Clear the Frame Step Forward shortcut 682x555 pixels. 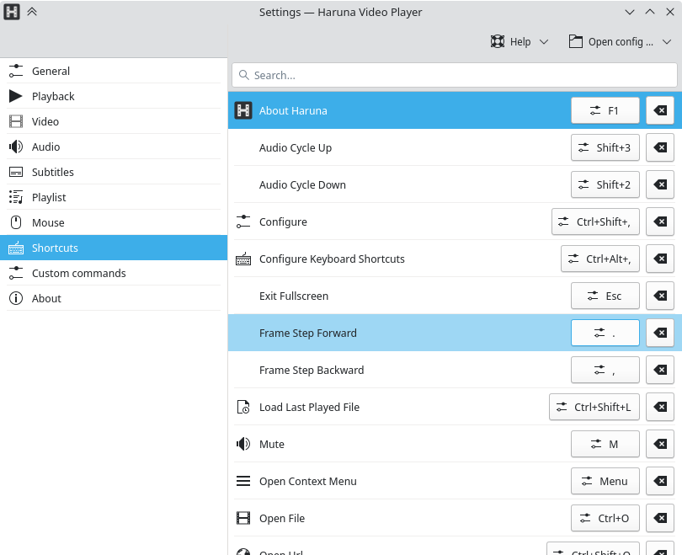click(x=660, y=333)
